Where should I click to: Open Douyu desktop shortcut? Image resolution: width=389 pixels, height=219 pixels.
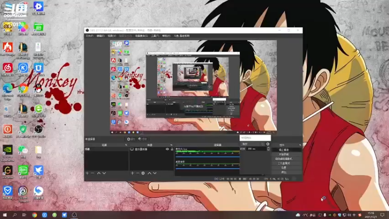(16, 10)
